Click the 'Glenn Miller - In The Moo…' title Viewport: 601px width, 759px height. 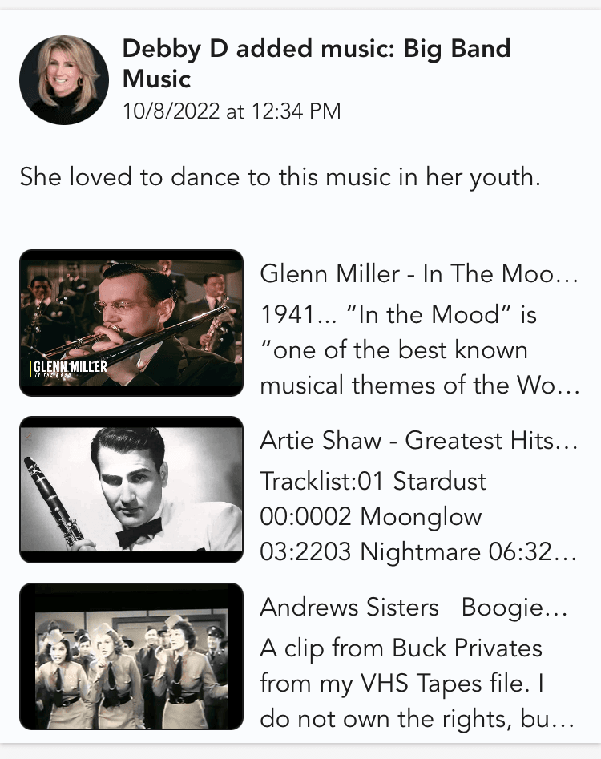tap(419, 274)
